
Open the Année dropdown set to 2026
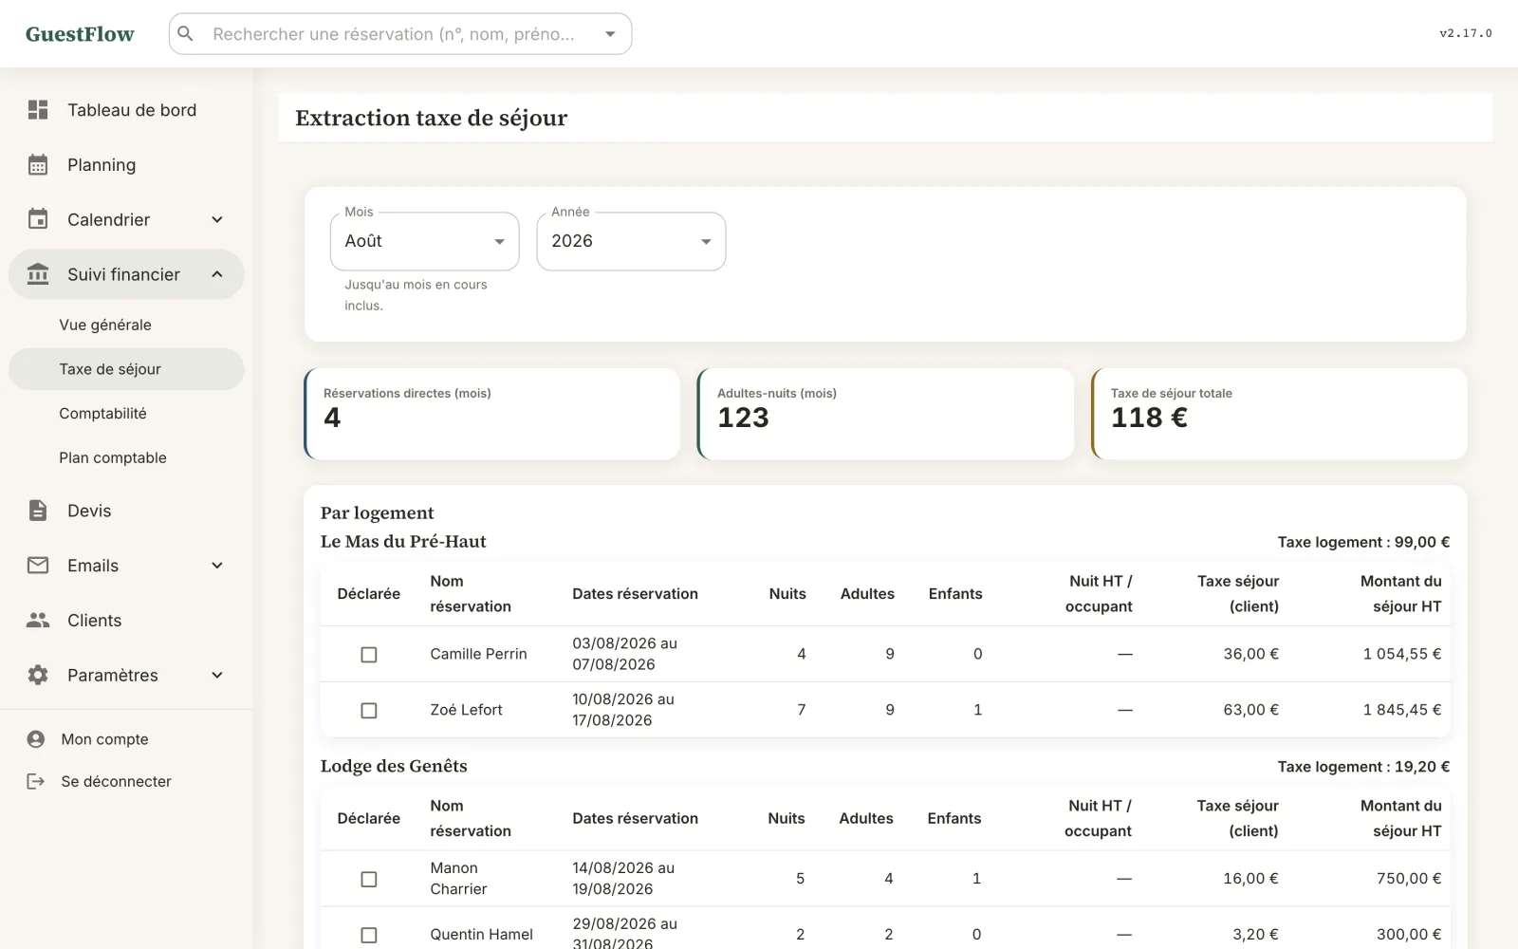pos(631,241)
